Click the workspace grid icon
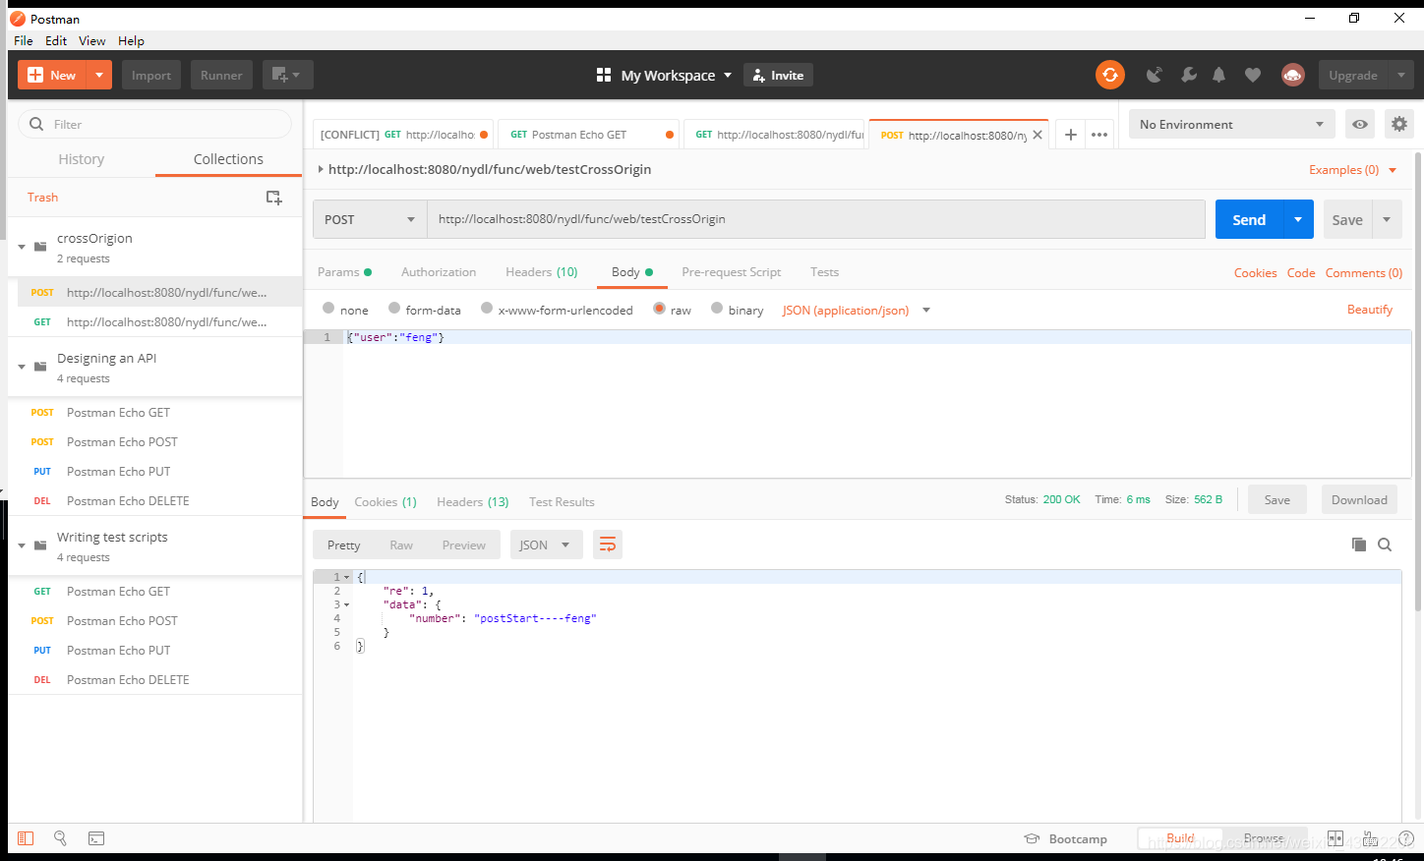 click(x=604, y=75)
